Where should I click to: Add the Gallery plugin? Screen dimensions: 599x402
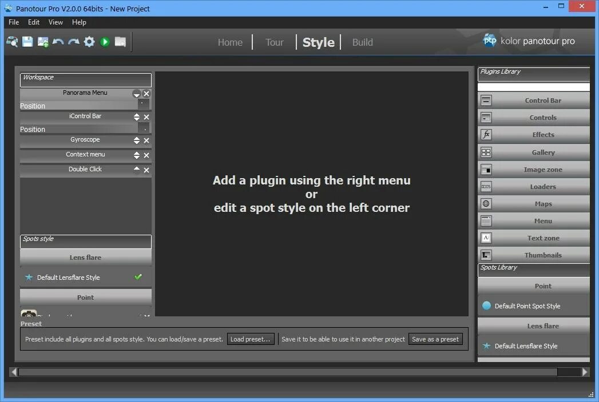(534, 152)
